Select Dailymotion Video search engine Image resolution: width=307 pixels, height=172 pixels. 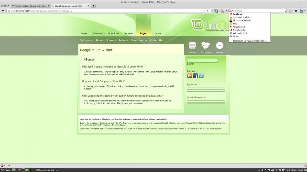[x=249, y=17]
